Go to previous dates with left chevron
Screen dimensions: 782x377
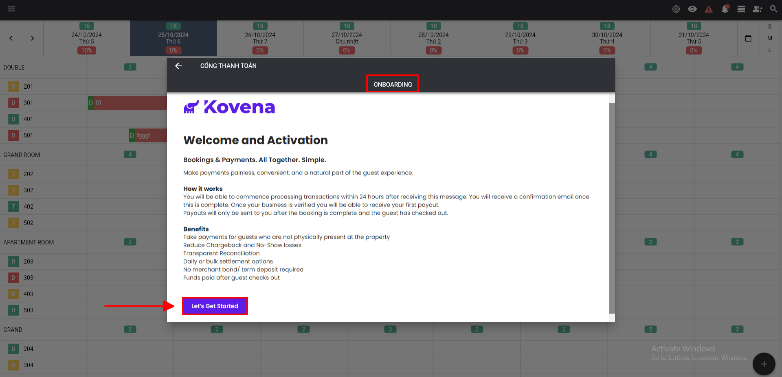coord(11,38)
